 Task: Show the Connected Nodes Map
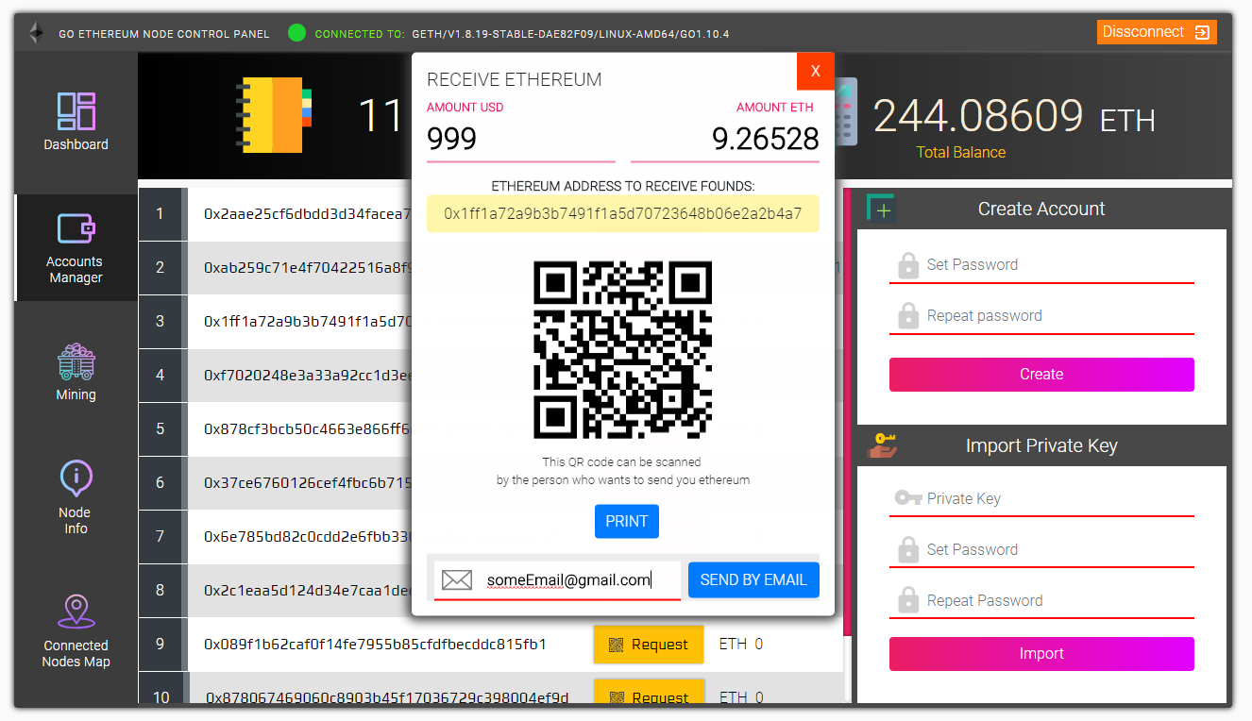76,631
